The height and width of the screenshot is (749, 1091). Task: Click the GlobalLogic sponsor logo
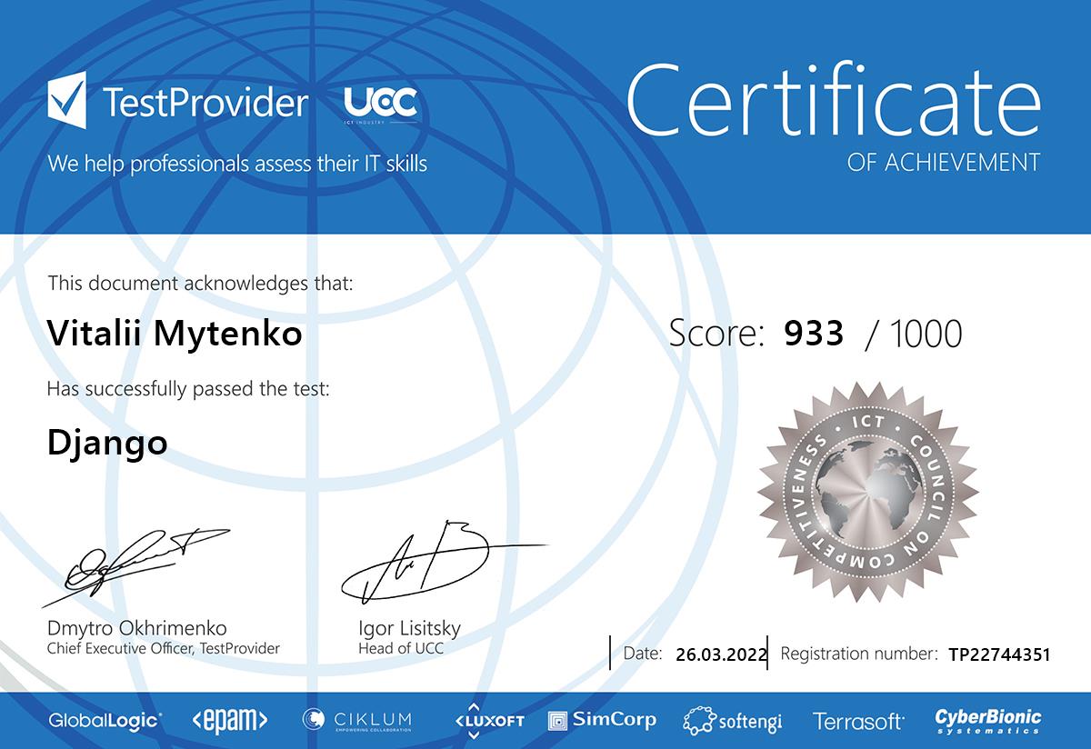[105, 721]
